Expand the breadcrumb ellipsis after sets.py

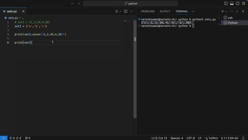tap(23, 18)
